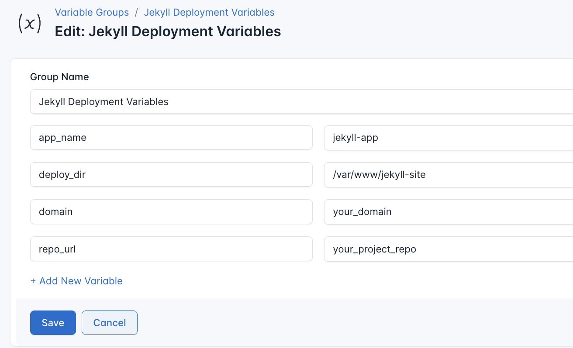
Task: Click the Edit: Jekyll Deployment Variables heading
Action: pos(167,31)
